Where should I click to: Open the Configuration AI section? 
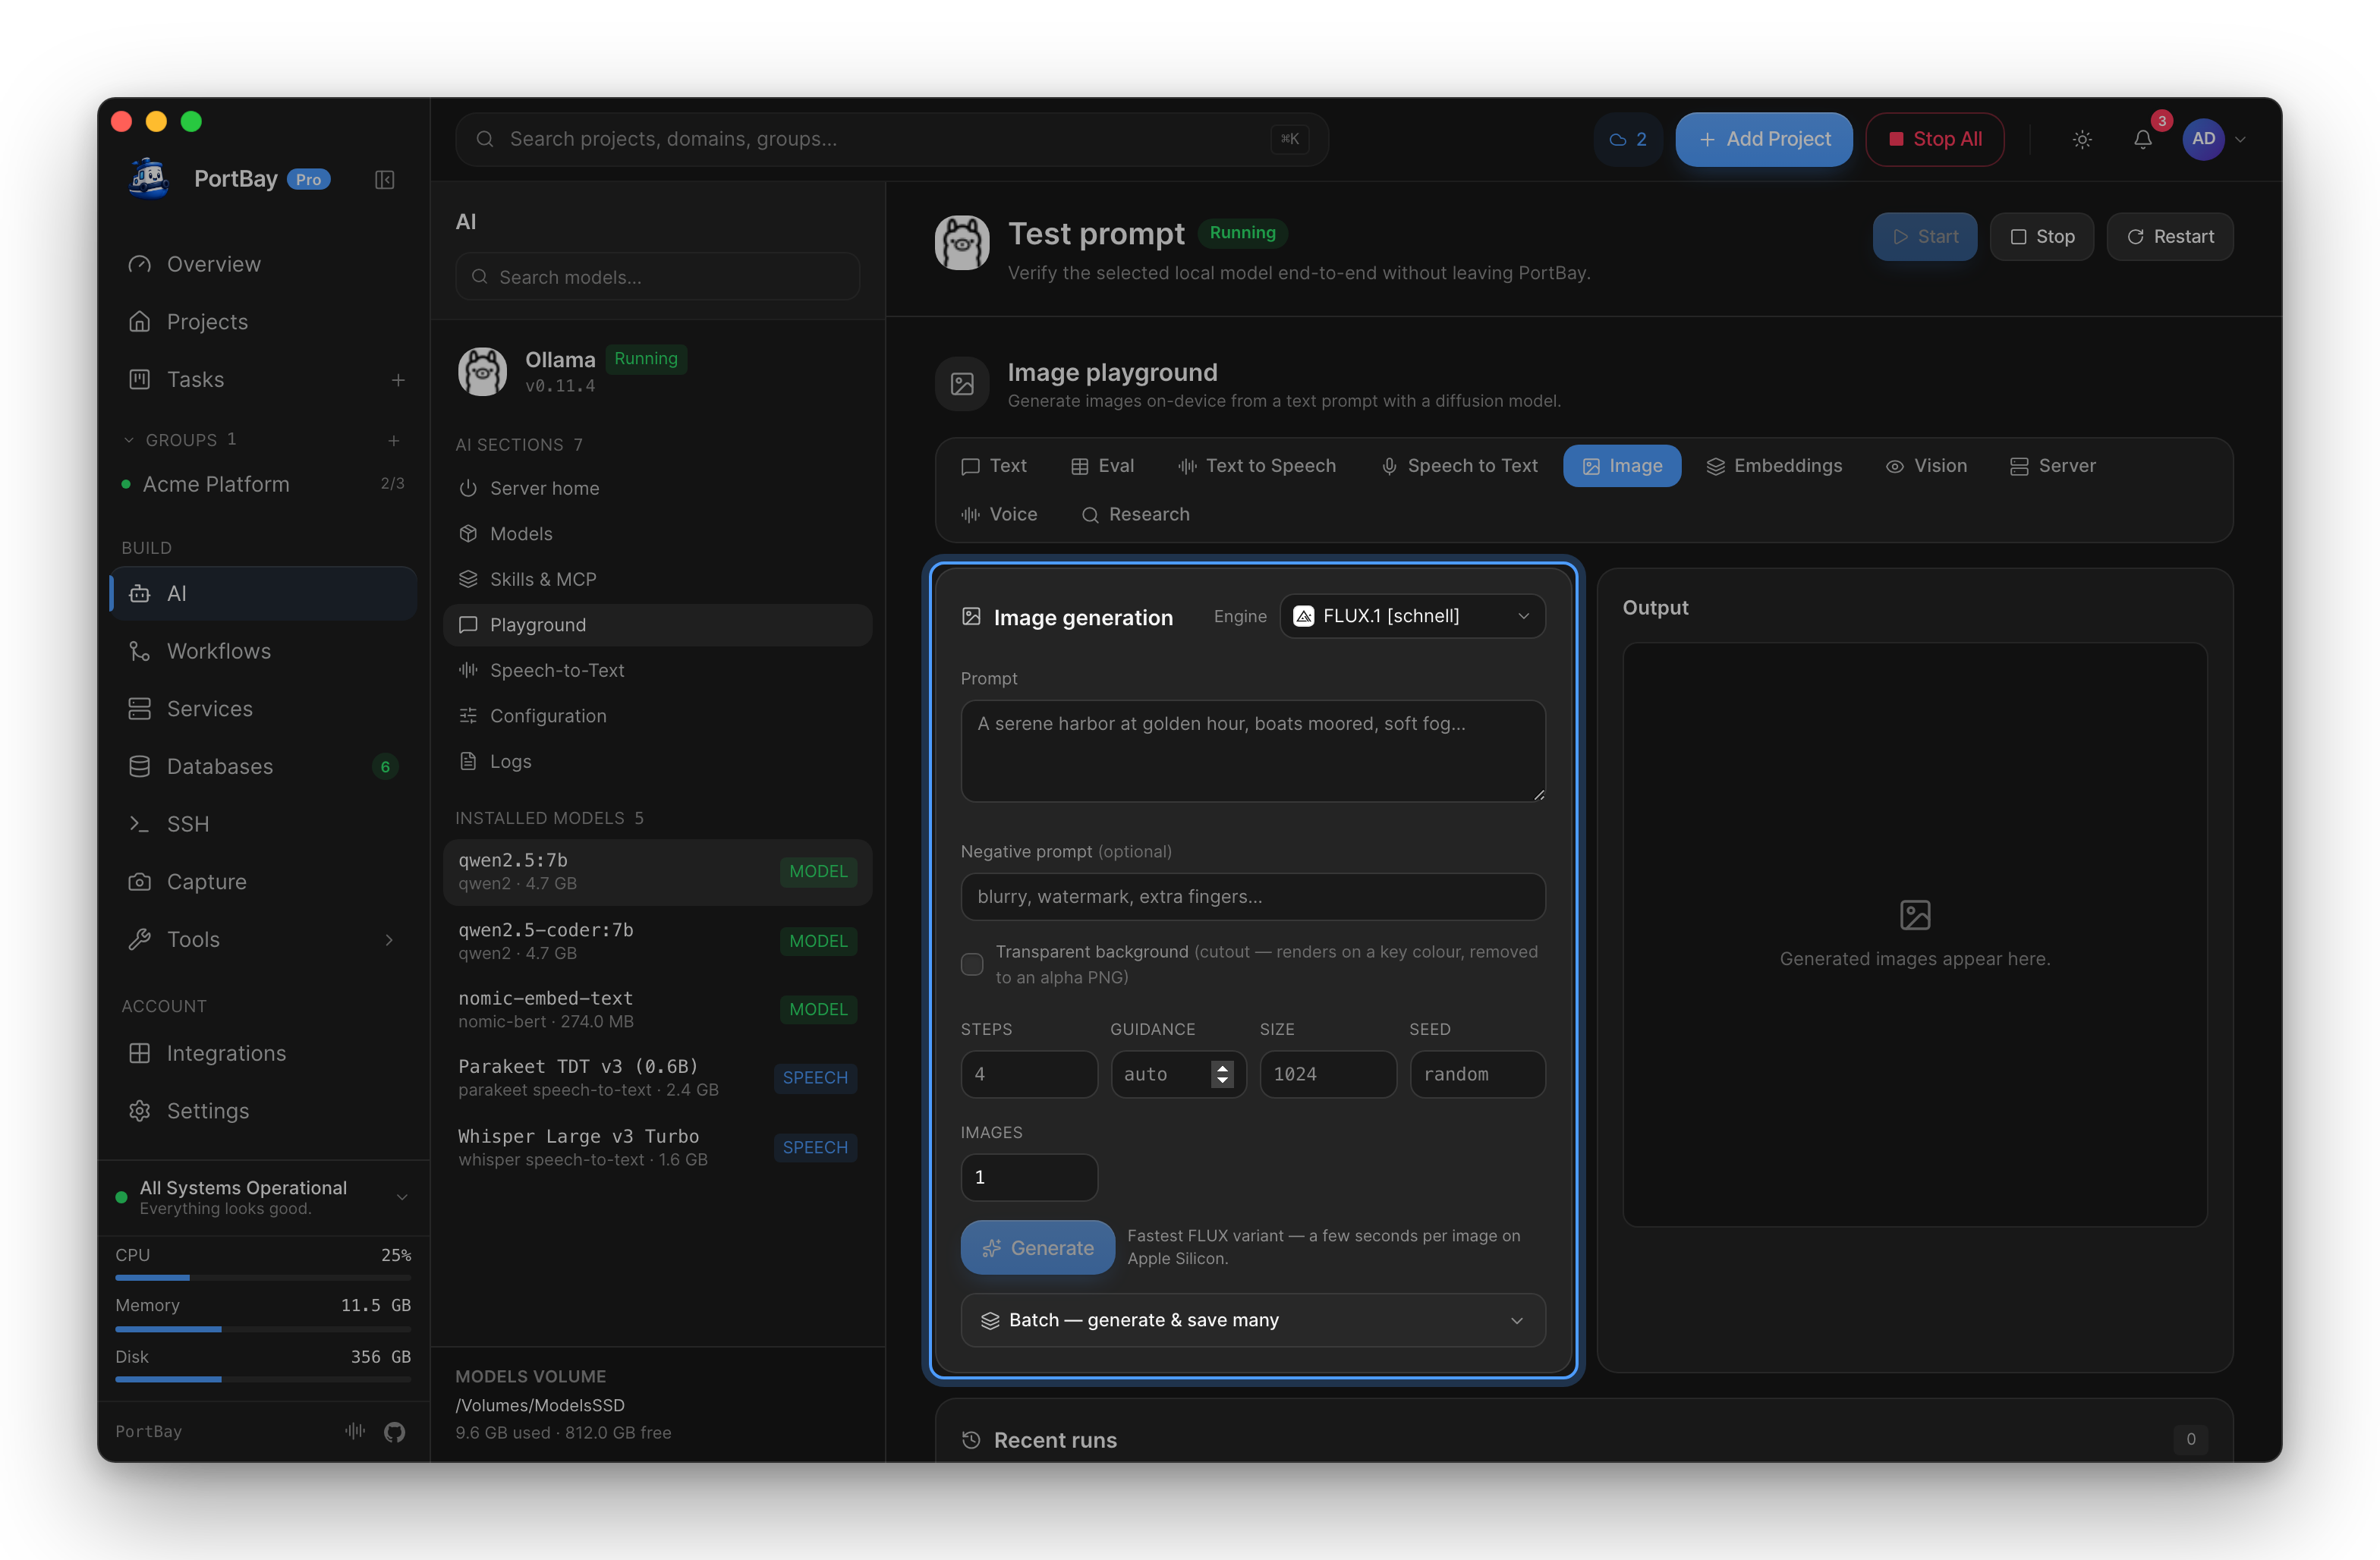point(657,716)
